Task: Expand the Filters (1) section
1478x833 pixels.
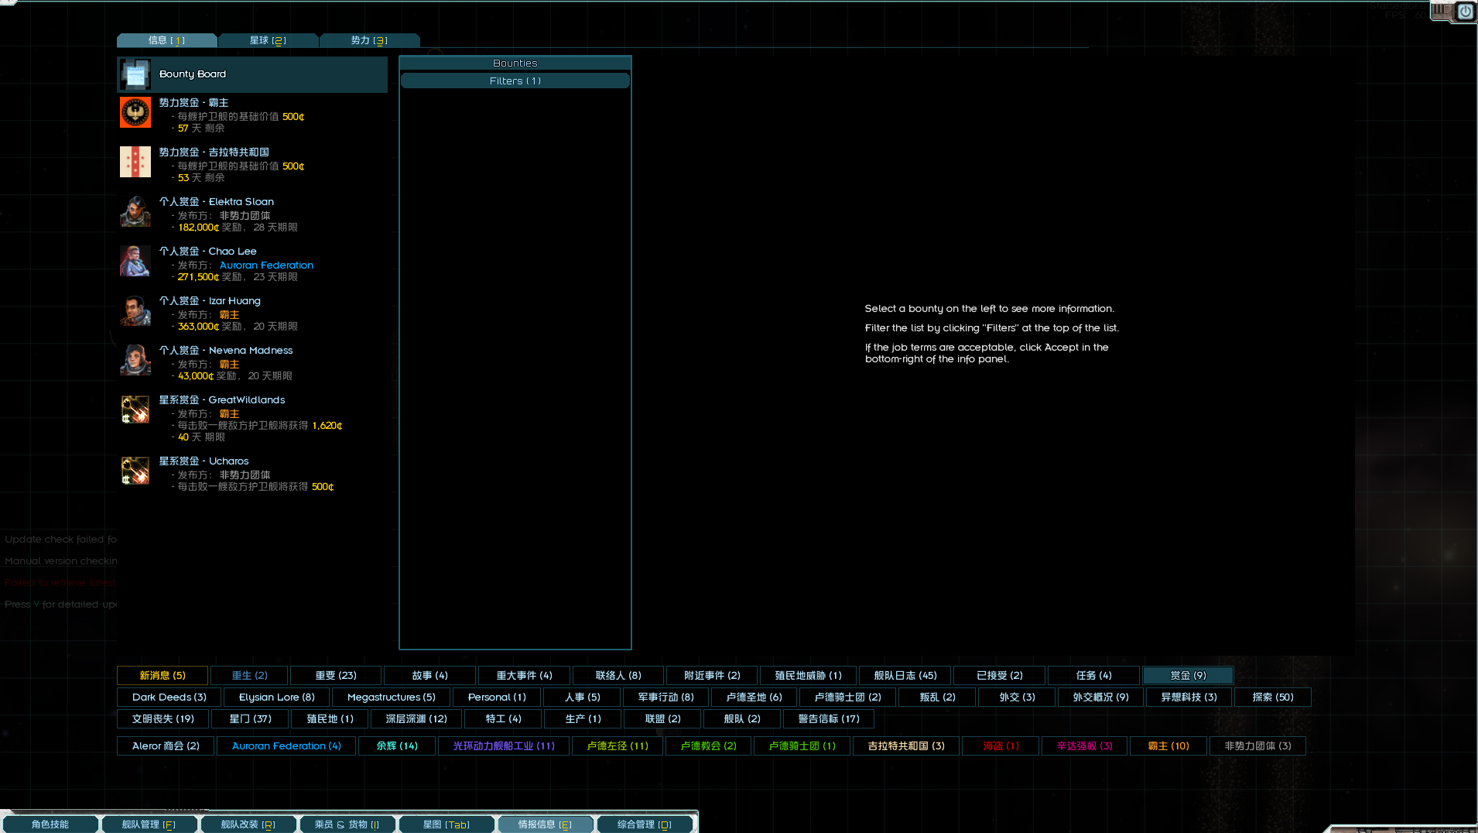Action: pyautogui.click(x=515, y=81)
